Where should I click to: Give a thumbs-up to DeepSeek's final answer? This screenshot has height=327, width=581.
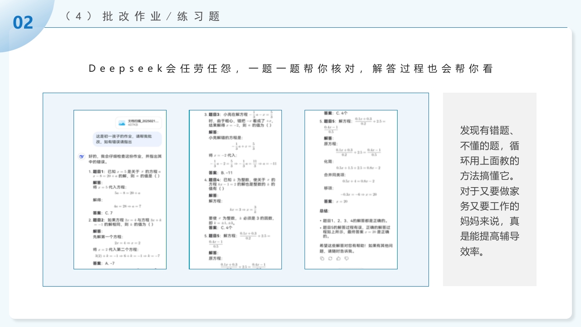point(338,258)
